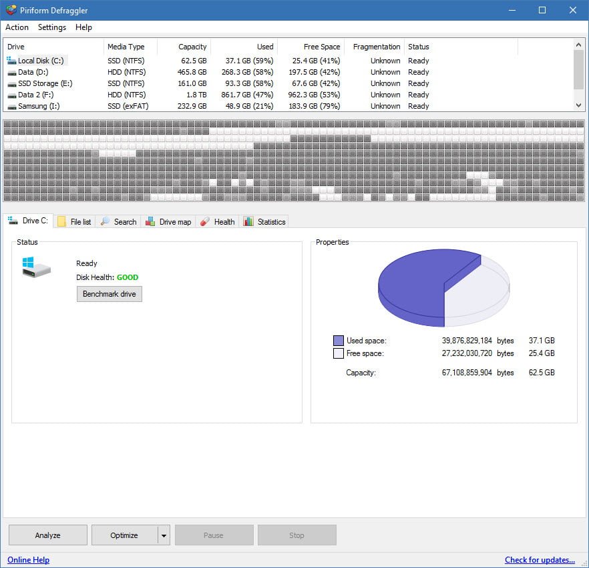Switch to the File list tab

[x=74, y=221]
